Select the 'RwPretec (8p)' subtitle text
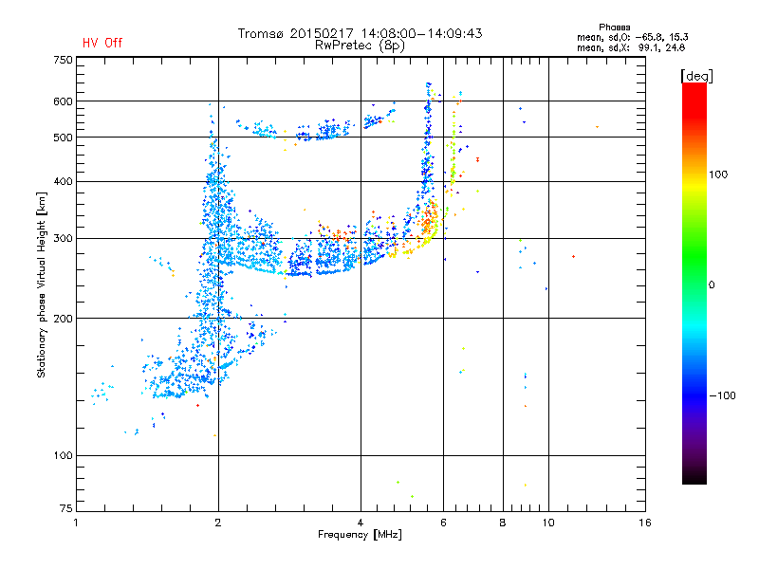 (x=360, y=46)
